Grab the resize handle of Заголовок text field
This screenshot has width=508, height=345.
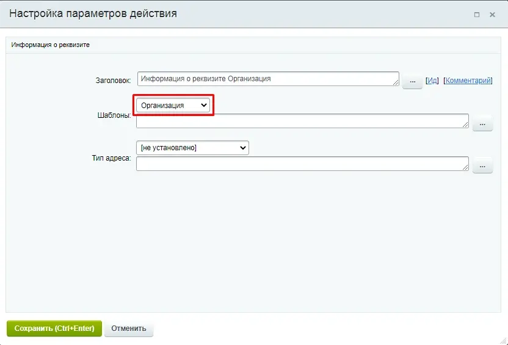(396, 83)
